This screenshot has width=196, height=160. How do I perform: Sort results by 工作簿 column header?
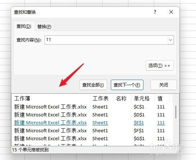click(51, 98)
